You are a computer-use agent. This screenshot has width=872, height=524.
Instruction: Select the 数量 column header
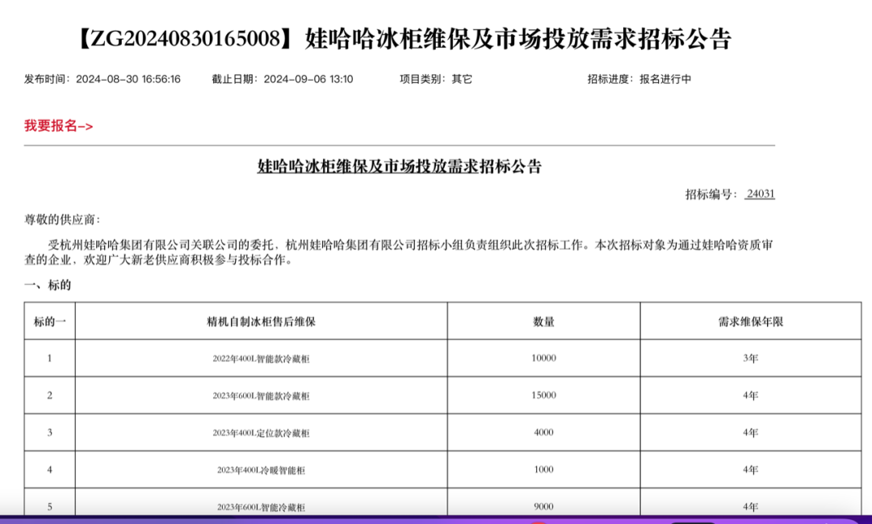point(543,321)
